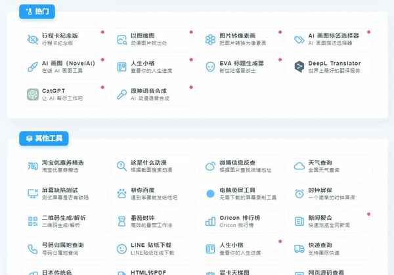394x275 pixels.
Task: Click the 二维码生成/解析 QR grid icon
Action: (33, 221)
